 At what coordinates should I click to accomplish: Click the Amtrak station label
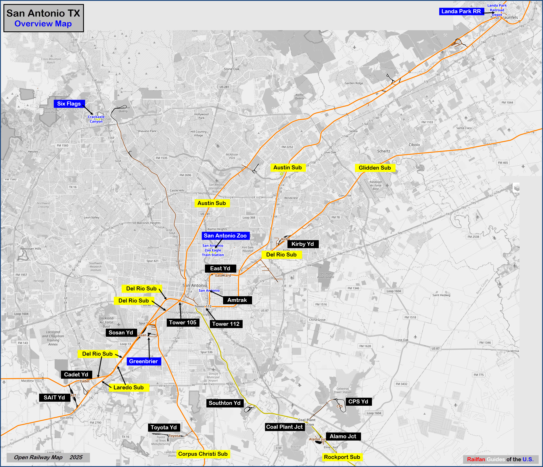237,300
